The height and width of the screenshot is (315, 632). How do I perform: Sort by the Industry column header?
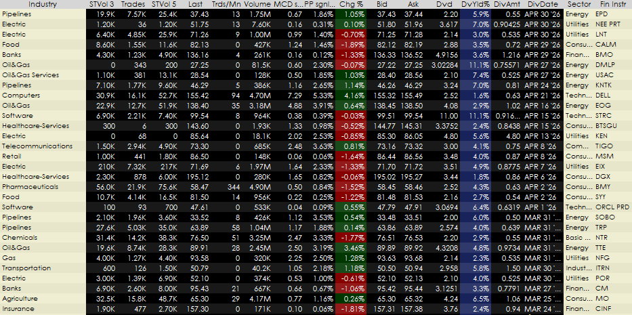click(x=43, y=5)
